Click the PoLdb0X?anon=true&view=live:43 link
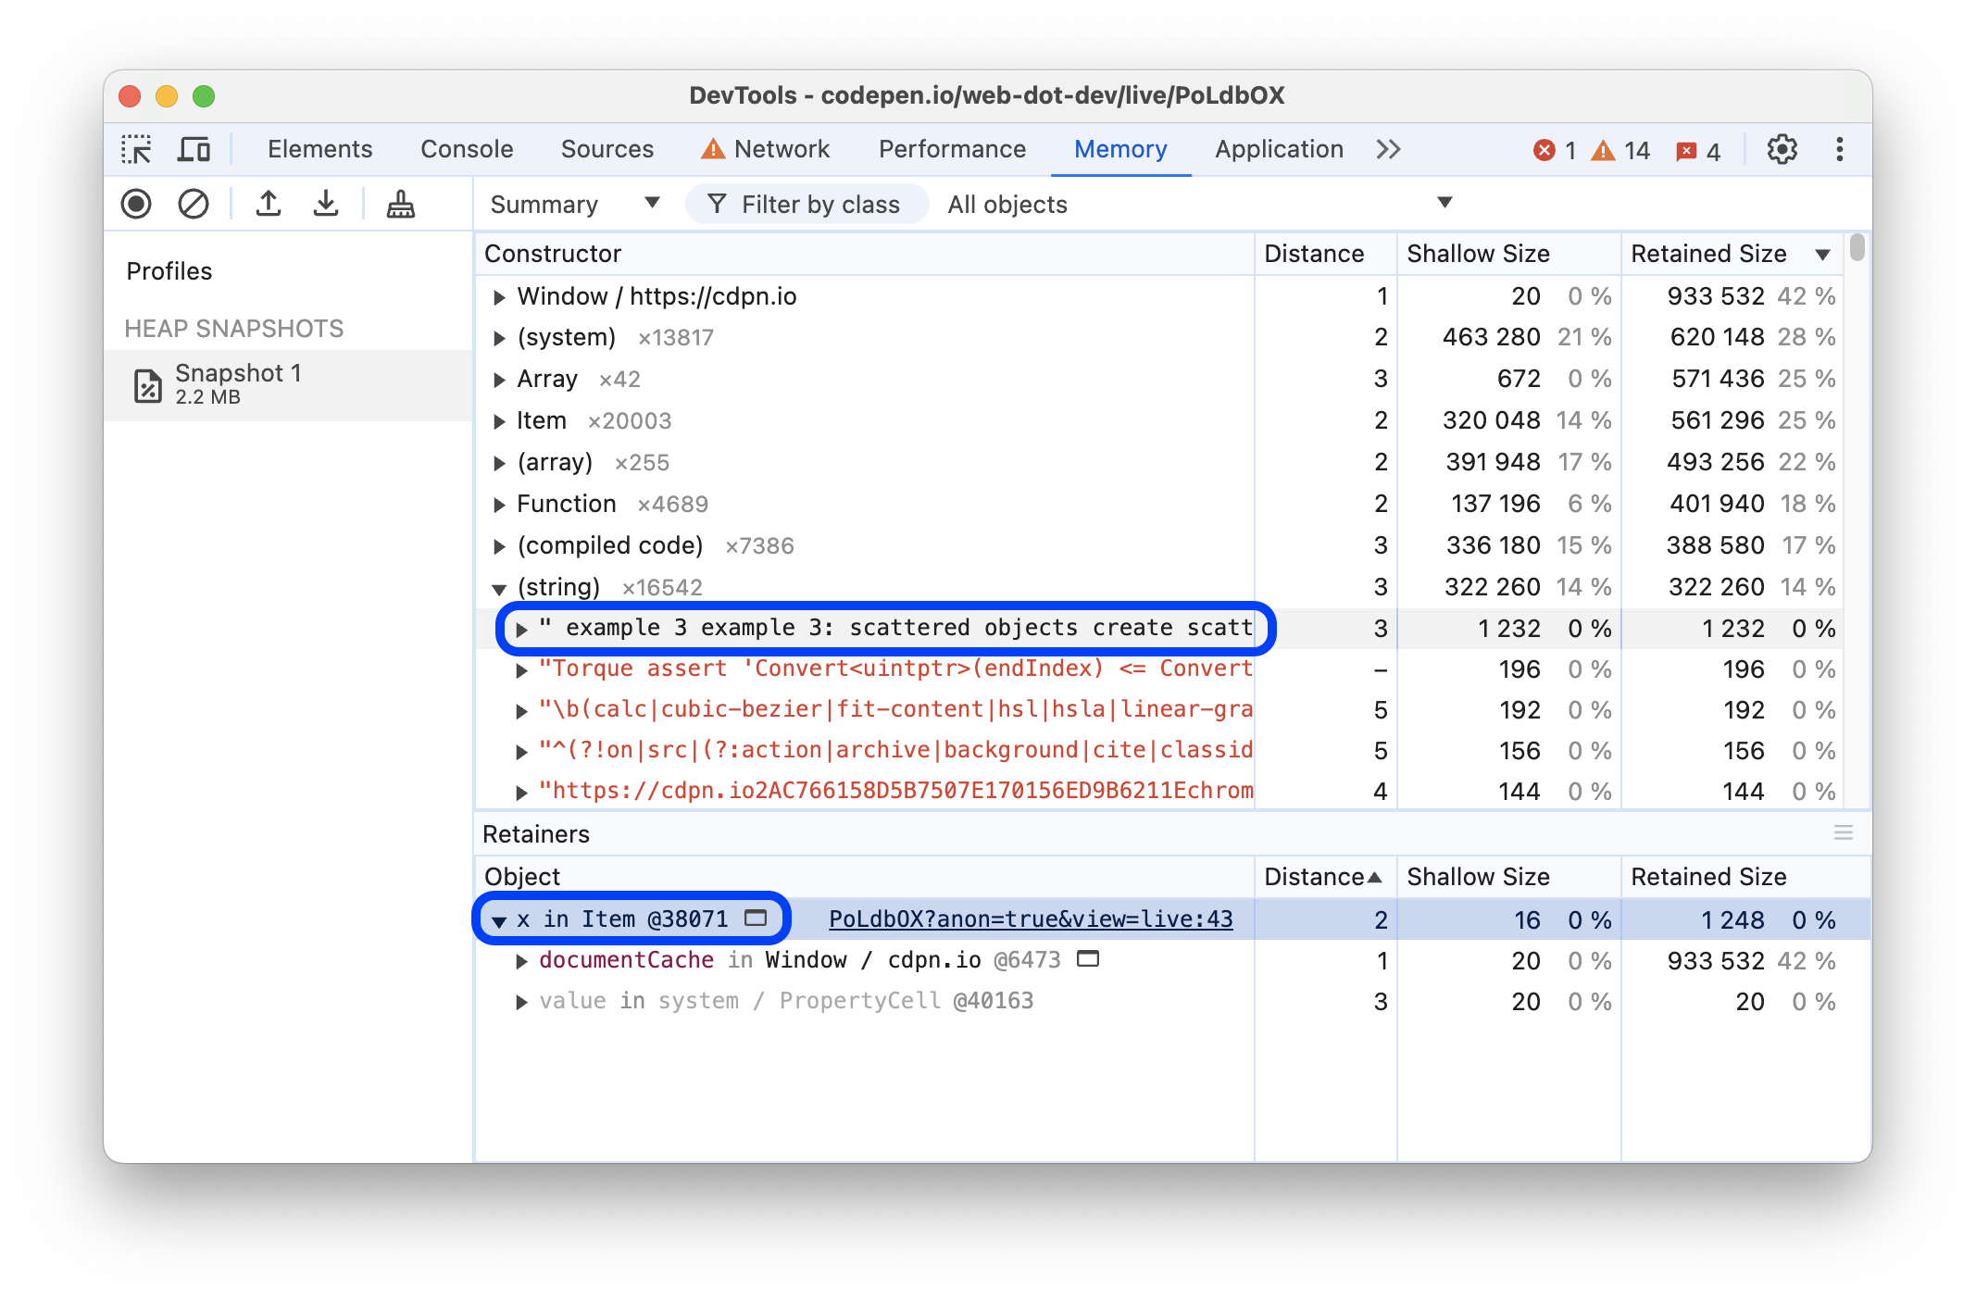1976x1300 pixels. [1030, 919]
